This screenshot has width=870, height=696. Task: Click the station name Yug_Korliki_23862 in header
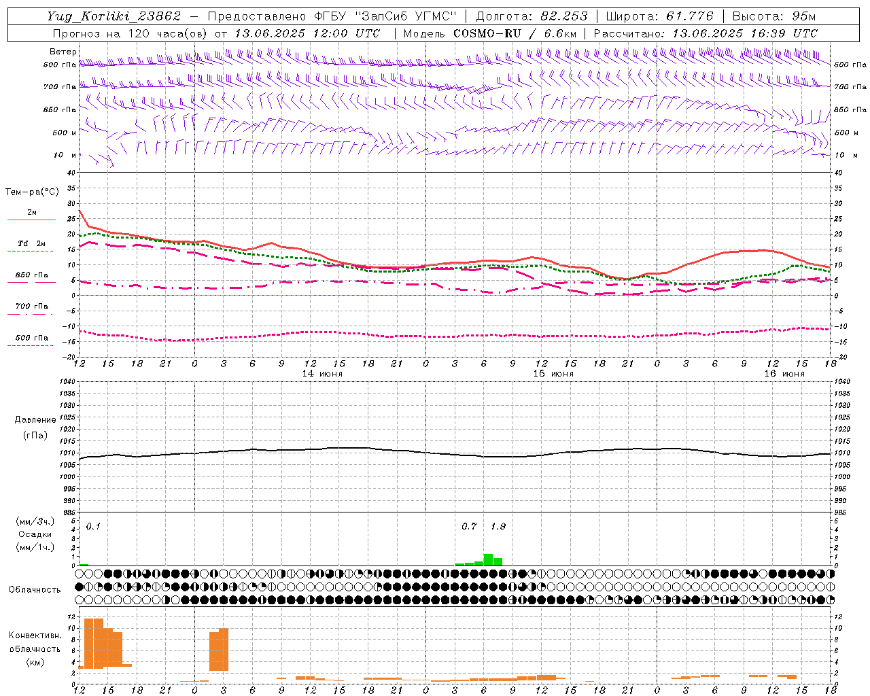[x=114, y=16]
